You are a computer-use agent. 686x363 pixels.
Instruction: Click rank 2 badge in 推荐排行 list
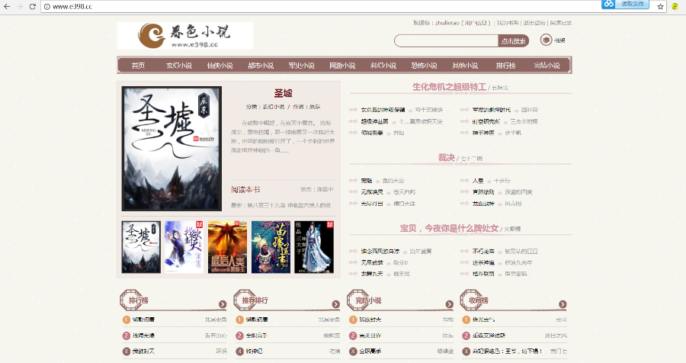(x=240, y=336)
